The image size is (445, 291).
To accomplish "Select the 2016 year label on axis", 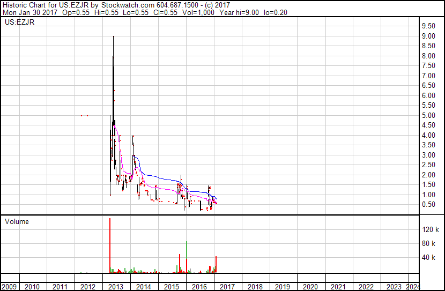I will click(x=199, y=287).
